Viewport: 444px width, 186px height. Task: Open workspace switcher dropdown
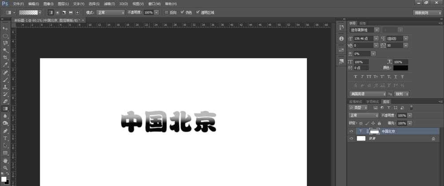coord(427,12)
